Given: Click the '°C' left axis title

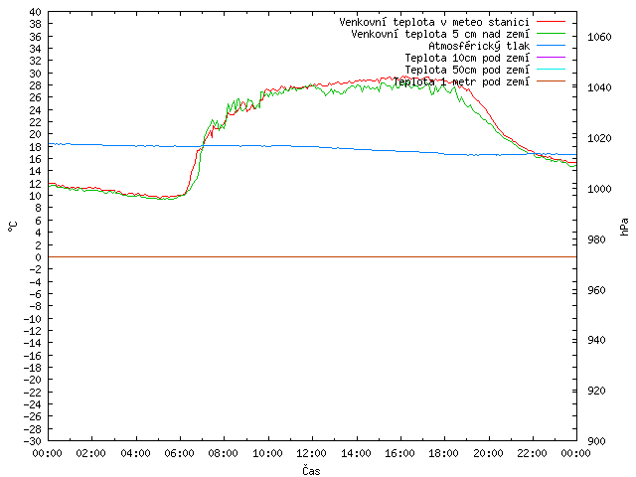Looking at the screenshot, I should (x=13, y=227).
